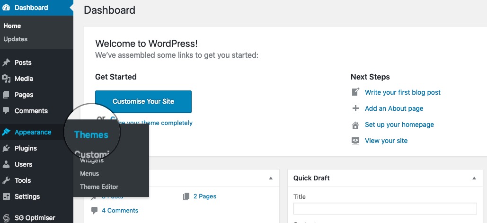Click the plus icon beside Add an About page
Viewport: 487px width, 223px height.
pos(355,108)
